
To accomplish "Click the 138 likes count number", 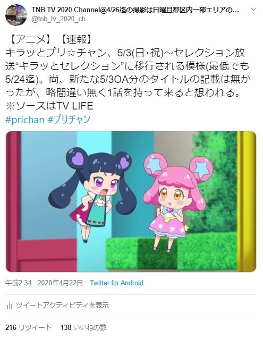I will 66,327.
